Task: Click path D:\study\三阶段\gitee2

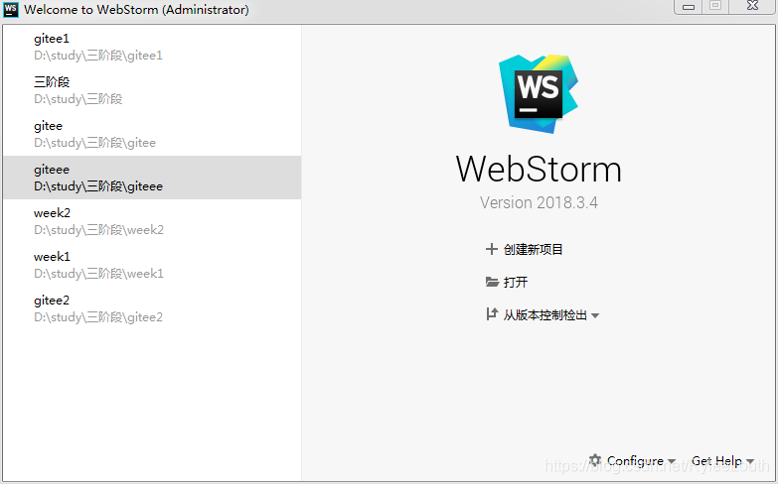Action: coord(98,317)
